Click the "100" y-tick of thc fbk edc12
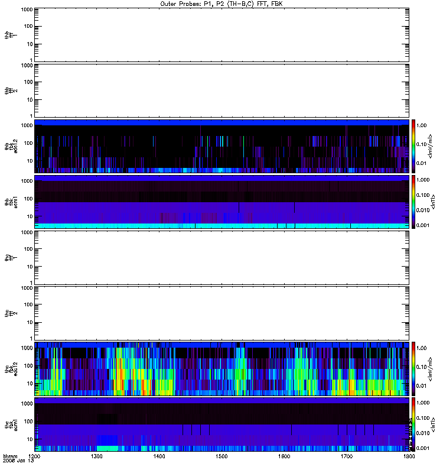The image size is (443, 473). pos(28,366)
